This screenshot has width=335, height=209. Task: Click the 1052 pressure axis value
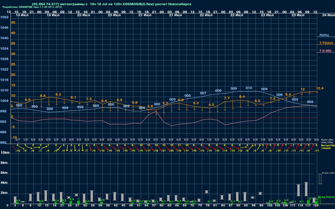coord(4,17)
